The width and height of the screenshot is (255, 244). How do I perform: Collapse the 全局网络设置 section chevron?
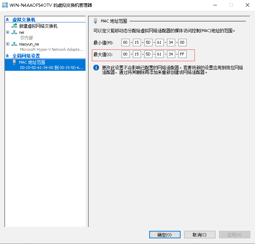tap(7, 56)
